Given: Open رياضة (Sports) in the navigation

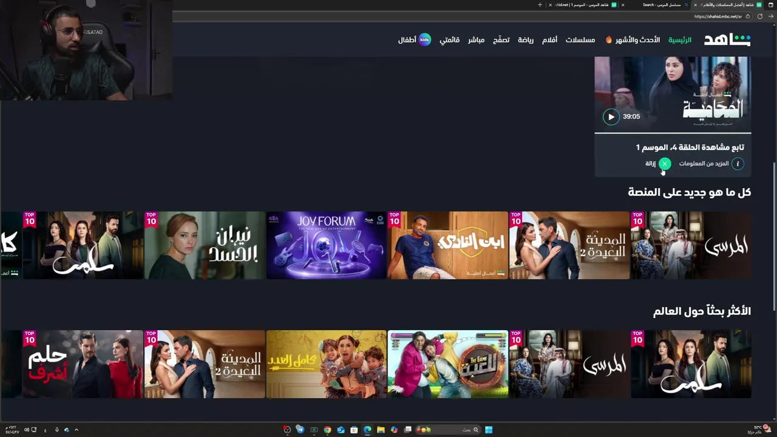Looking at the screenshot, I should point(526,40).
